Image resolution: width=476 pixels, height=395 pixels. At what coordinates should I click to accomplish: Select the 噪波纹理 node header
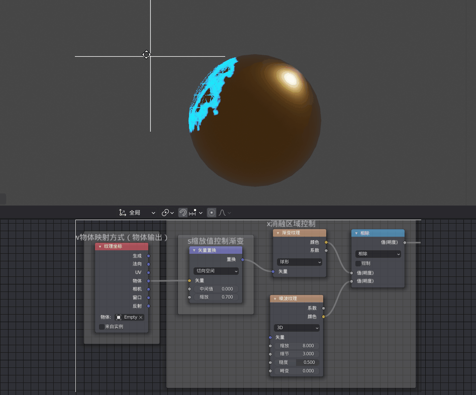click(x=297, y=299)
